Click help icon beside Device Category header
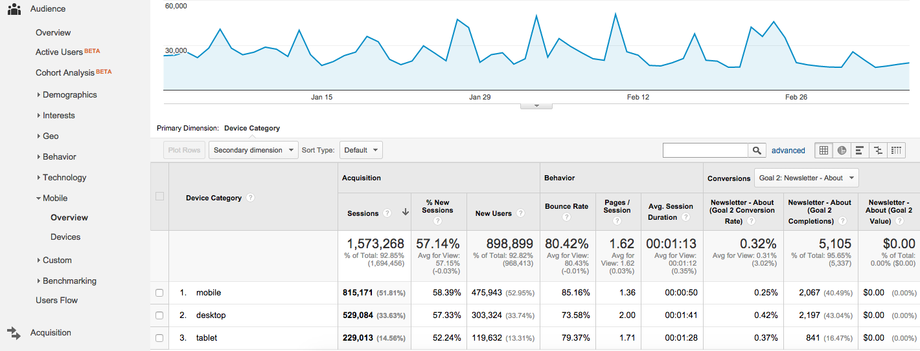The width and height of the screenshot is (920, 351). [250, 198]
